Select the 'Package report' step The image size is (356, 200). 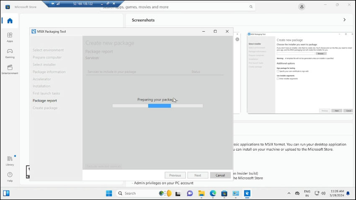pyautogui.click(x=45, y=101)
